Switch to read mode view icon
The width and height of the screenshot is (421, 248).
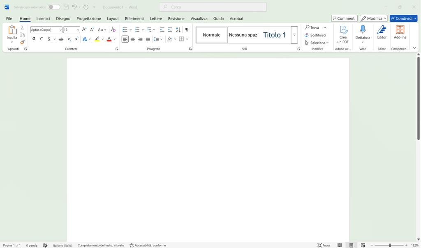340,245
